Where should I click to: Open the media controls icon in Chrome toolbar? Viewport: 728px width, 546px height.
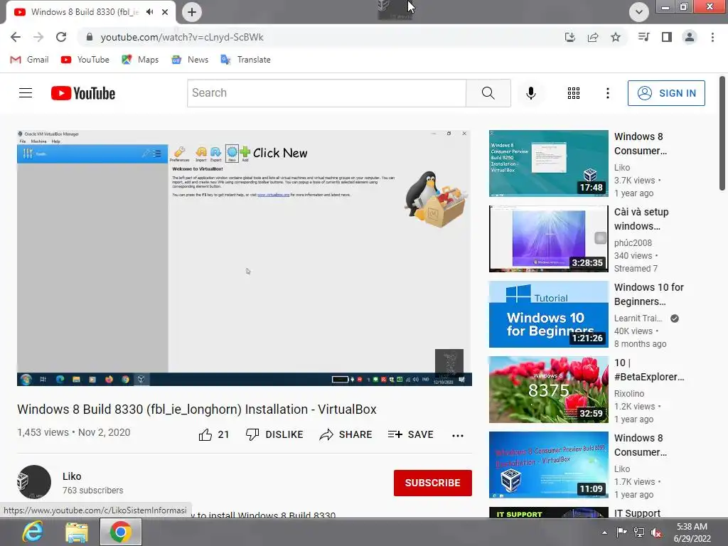click(644, 37)
